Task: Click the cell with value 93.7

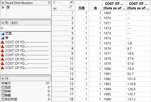Action: [x=138, y=74]
